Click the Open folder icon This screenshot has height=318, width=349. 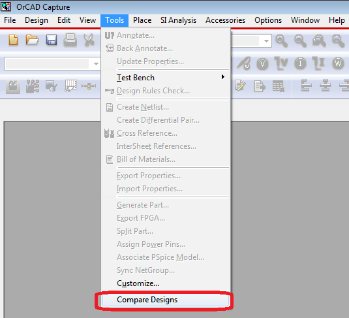click(x=32, y=40)
